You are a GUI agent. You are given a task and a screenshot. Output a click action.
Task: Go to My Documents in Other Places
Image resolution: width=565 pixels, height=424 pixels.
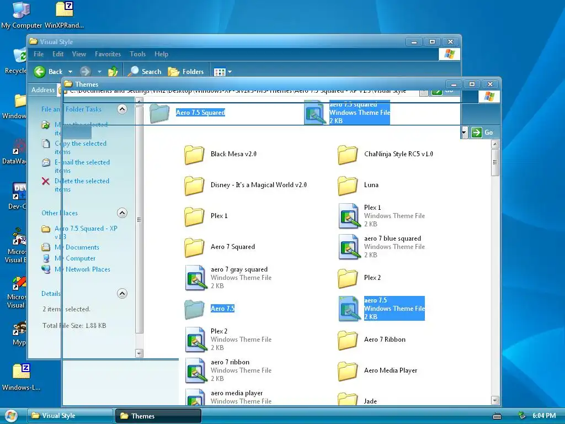(x=77, y=247)
